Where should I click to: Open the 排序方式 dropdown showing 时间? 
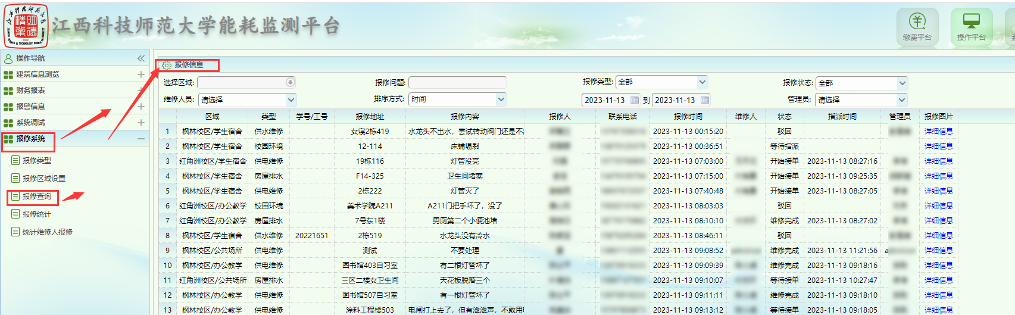tap(501, 99)
